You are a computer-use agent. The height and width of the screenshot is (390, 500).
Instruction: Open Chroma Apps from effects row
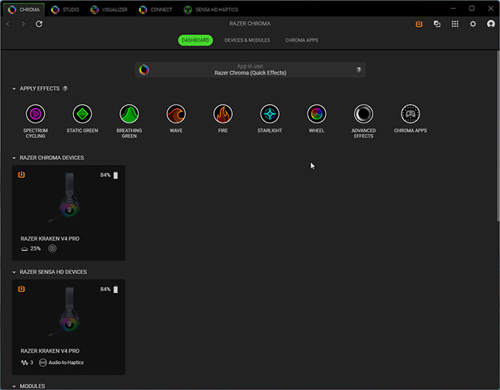410,114
